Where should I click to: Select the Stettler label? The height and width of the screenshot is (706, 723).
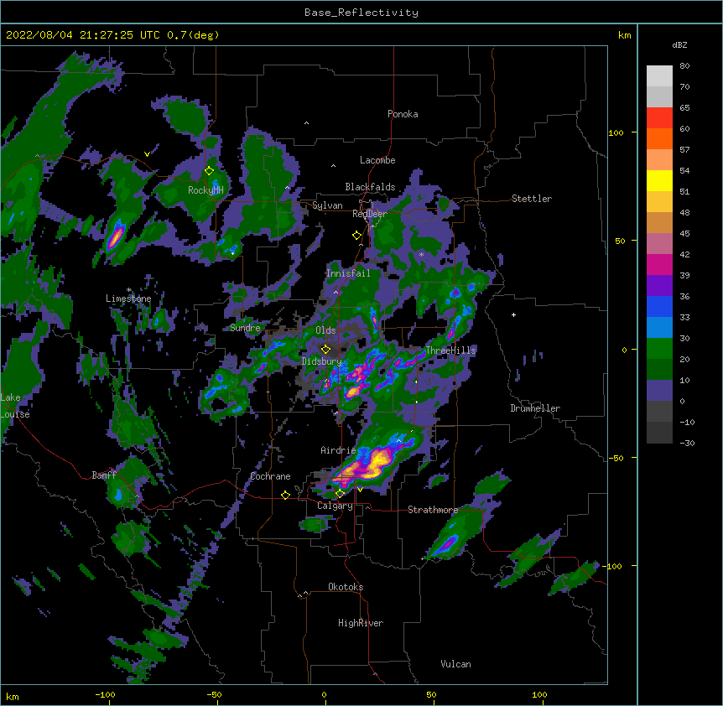[x=532, y=199]
